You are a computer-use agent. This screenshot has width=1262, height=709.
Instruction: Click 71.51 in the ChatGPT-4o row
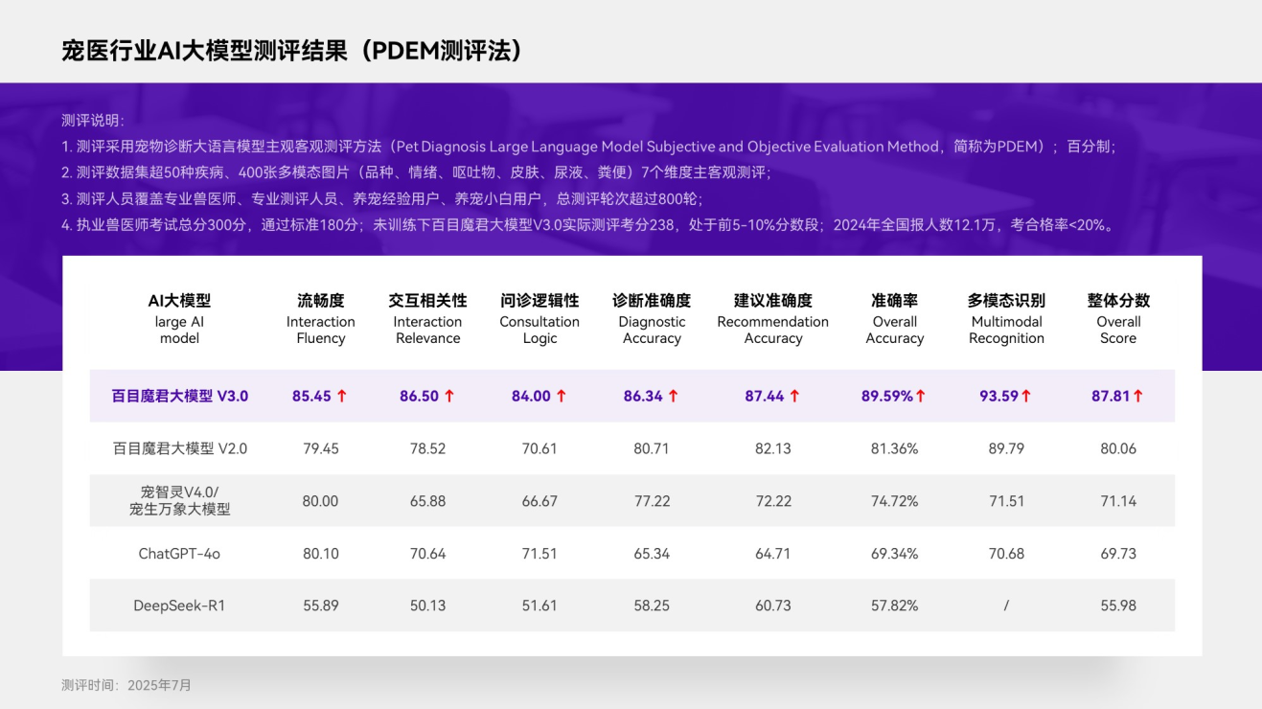[x=539, y=554]
